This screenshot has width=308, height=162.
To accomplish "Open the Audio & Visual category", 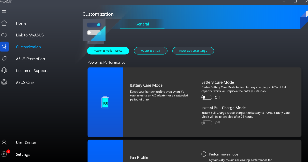I will click(x=151, y=51).
